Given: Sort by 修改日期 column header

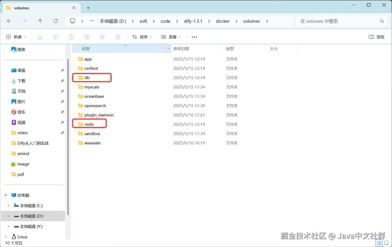Looking at the screenshot, I should point(181,49).
